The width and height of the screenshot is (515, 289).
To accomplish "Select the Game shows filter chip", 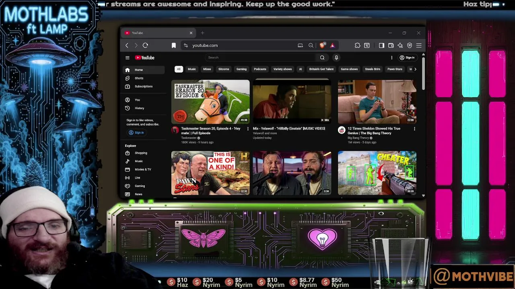I will [x=349, y=69].
